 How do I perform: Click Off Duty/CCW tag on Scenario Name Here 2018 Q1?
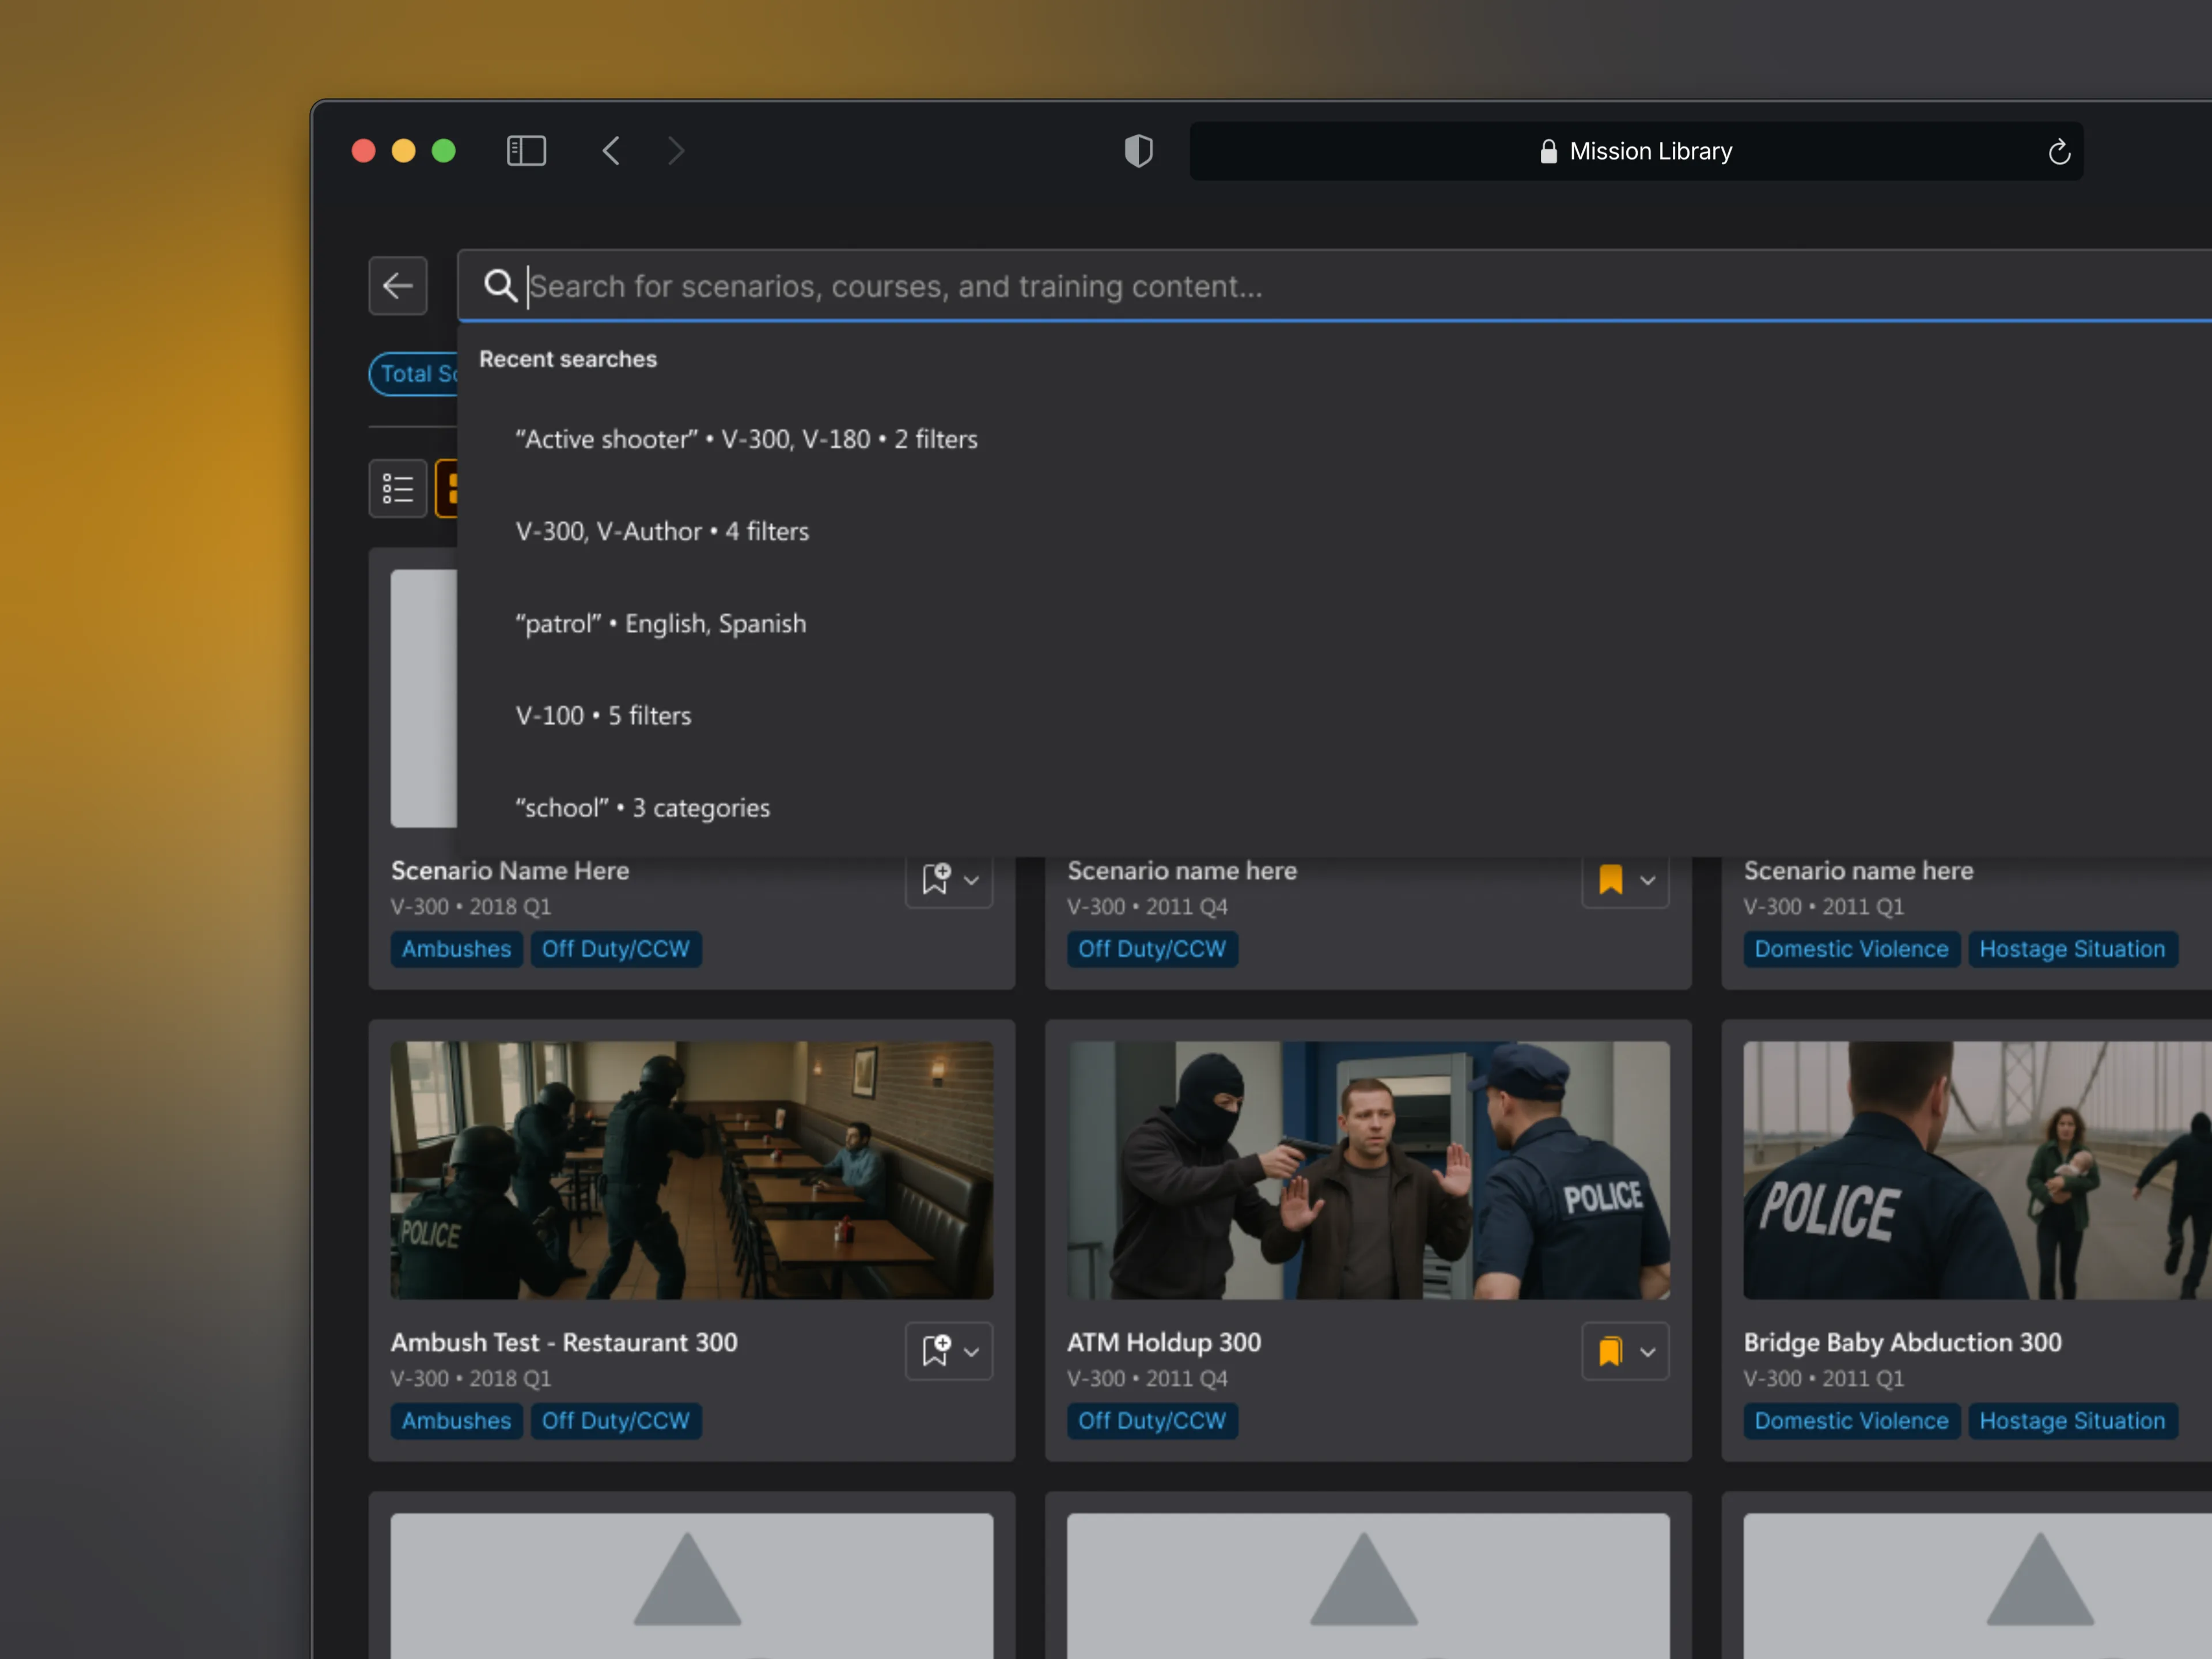tap(616, 949)
